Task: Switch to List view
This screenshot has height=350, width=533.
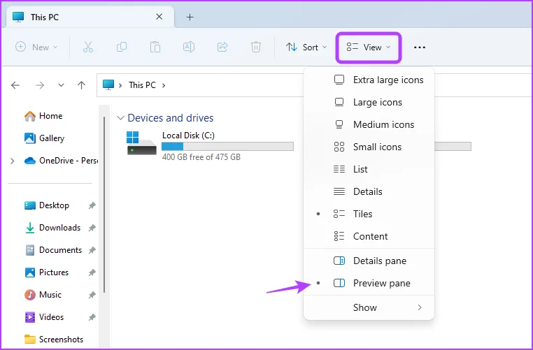Action: point(369,169)
